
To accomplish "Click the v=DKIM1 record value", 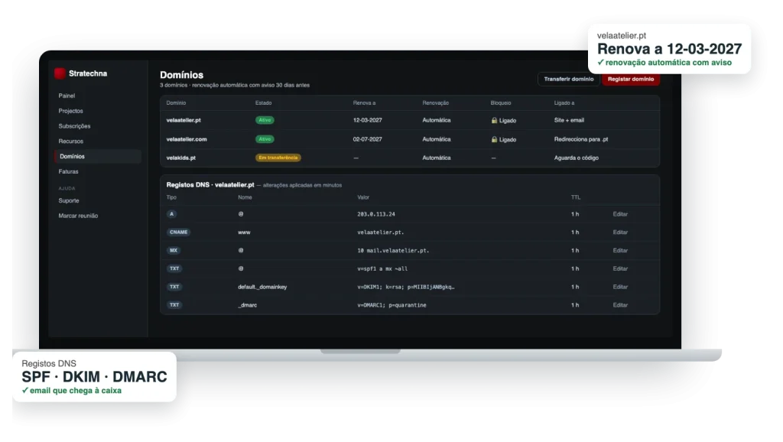I will coord(406,287).
